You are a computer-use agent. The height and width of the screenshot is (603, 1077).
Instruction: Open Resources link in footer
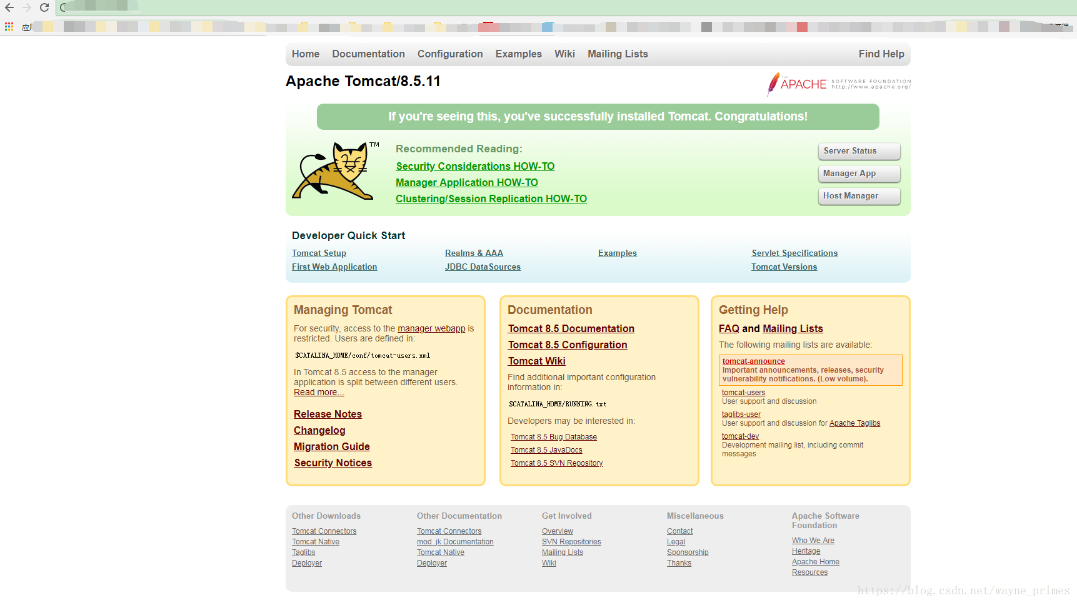[x=809, y=572]
